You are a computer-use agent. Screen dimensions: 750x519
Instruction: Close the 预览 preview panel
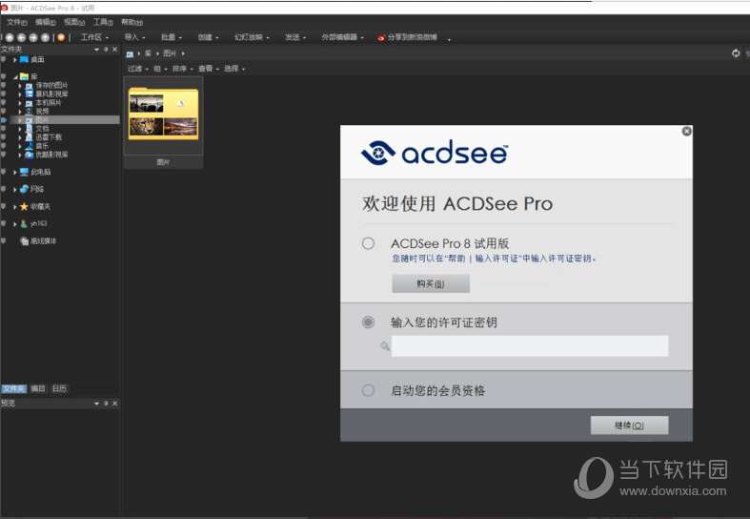[115, 404]
